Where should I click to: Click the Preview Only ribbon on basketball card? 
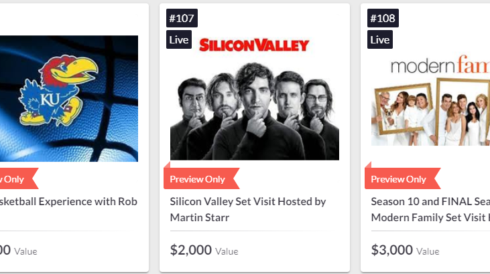(x=17, y=179)
